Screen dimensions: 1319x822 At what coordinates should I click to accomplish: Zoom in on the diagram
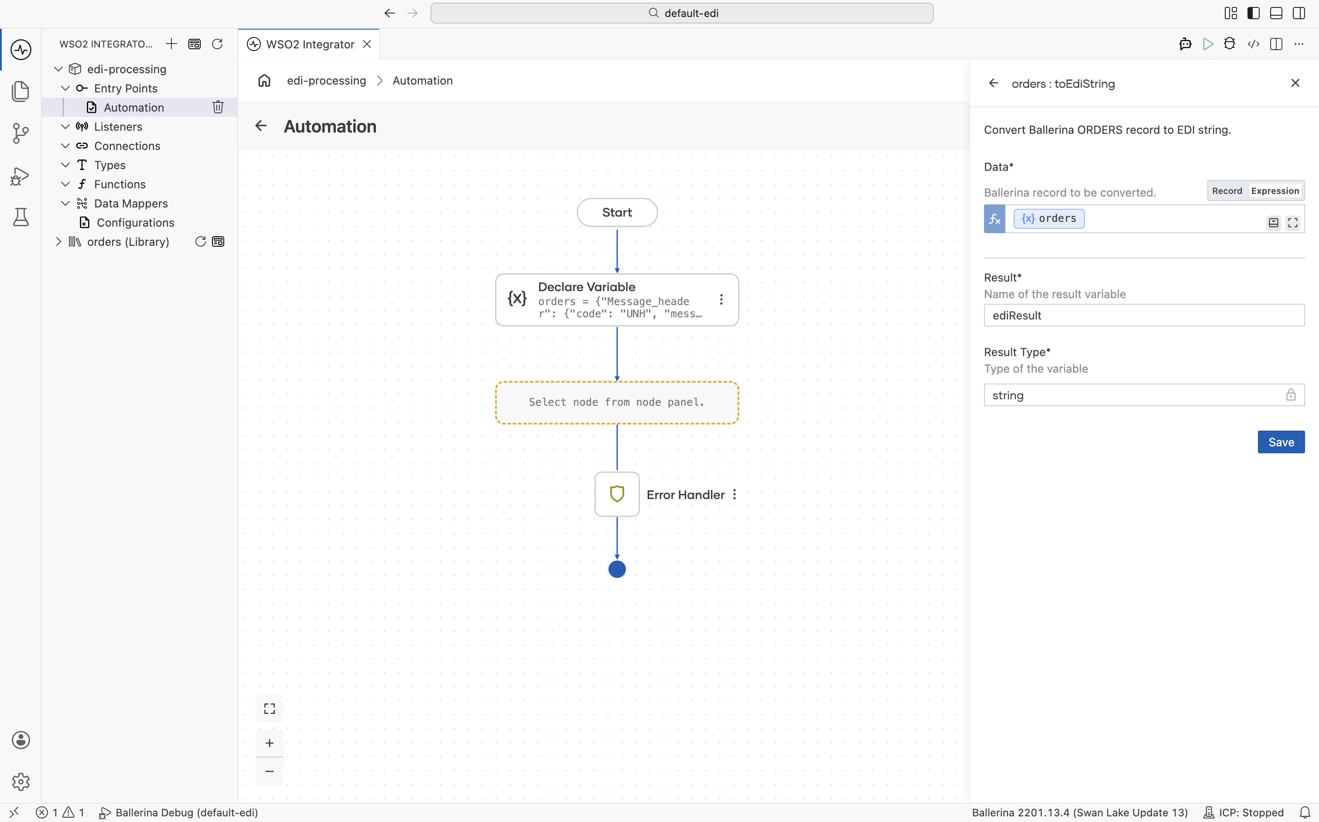[270, 743]
